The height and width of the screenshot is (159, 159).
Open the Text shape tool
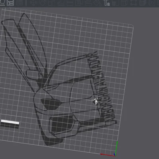coord(107,3)
